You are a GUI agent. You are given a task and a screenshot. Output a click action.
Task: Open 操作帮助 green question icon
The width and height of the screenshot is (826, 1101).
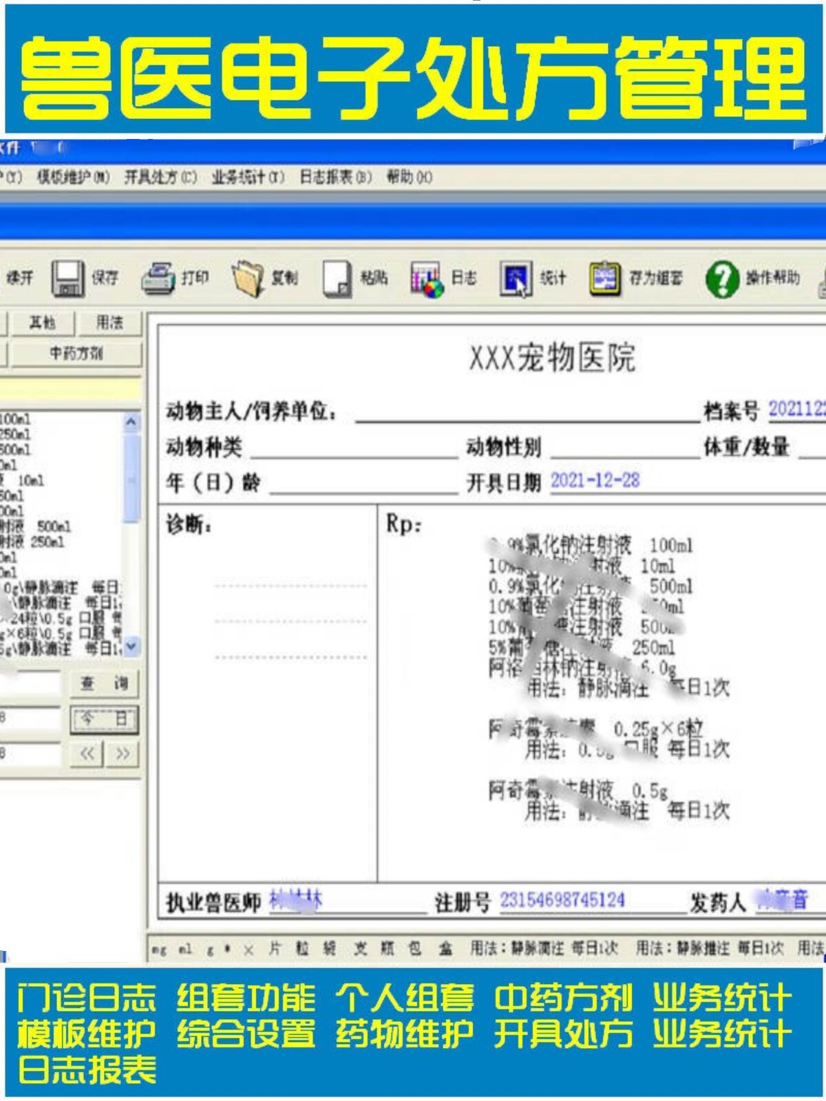(x=722, y=279)
